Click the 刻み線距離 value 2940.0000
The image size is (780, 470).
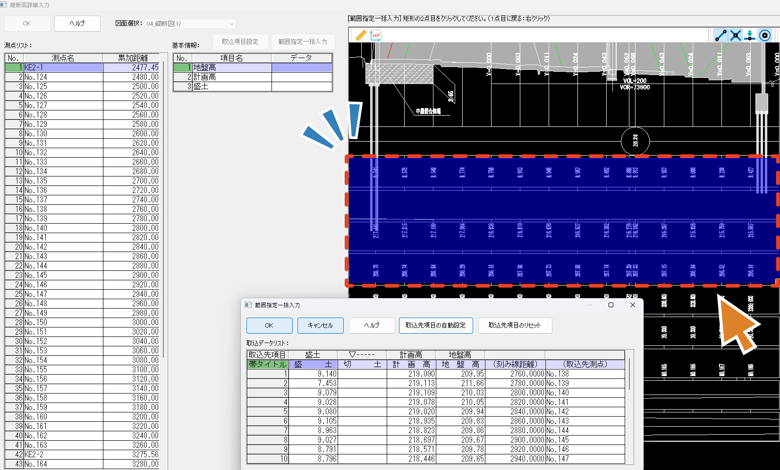(515, 459)
